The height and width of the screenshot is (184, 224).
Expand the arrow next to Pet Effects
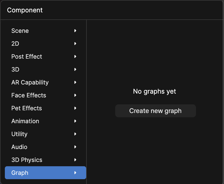(75, 108)
